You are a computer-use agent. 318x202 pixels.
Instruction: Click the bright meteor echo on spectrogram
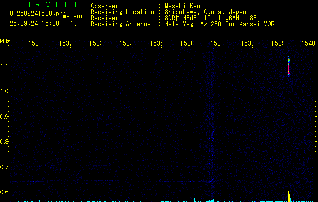(x=289, y=66)
